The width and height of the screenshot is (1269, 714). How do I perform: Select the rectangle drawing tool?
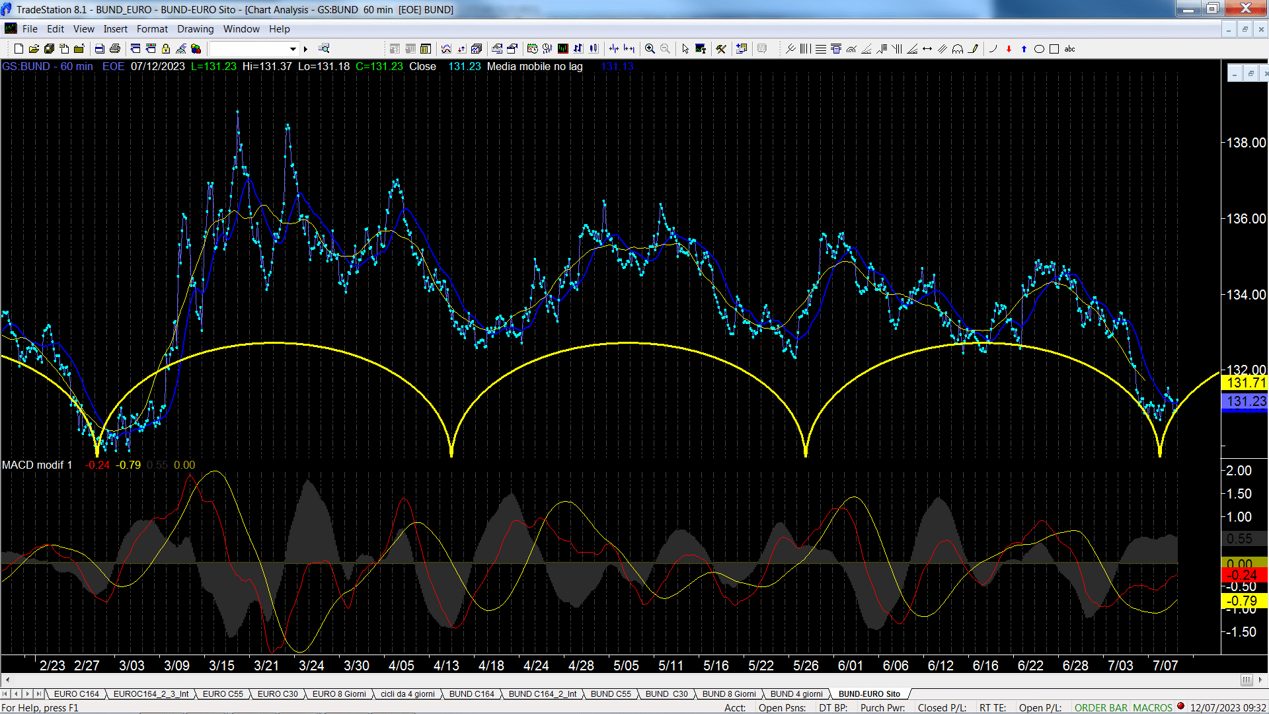(x=1054, y=48)
